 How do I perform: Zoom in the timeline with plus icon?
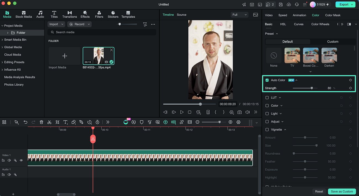231,122
